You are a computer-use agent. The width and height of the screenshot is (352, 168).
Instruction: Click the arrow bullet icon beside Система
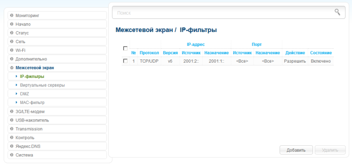(x=12, y=155)
